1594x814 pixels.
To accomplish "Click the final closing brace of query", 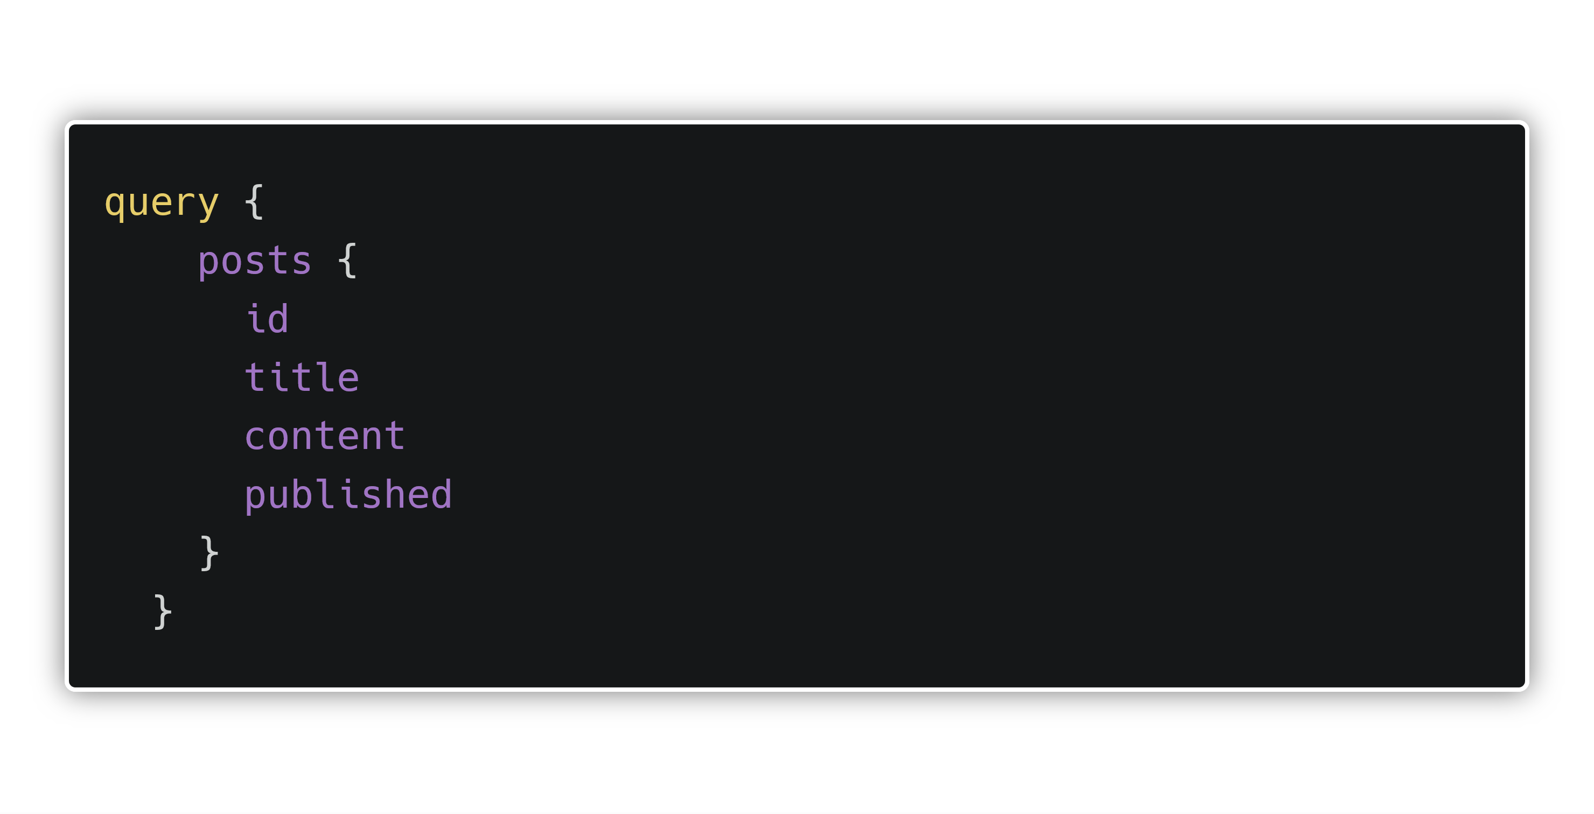I will (163, 612).
